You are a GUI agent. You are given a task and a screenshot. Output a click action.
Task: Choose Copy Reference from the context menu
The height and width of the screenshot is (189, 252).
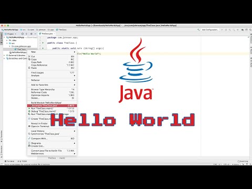[52, 65]
